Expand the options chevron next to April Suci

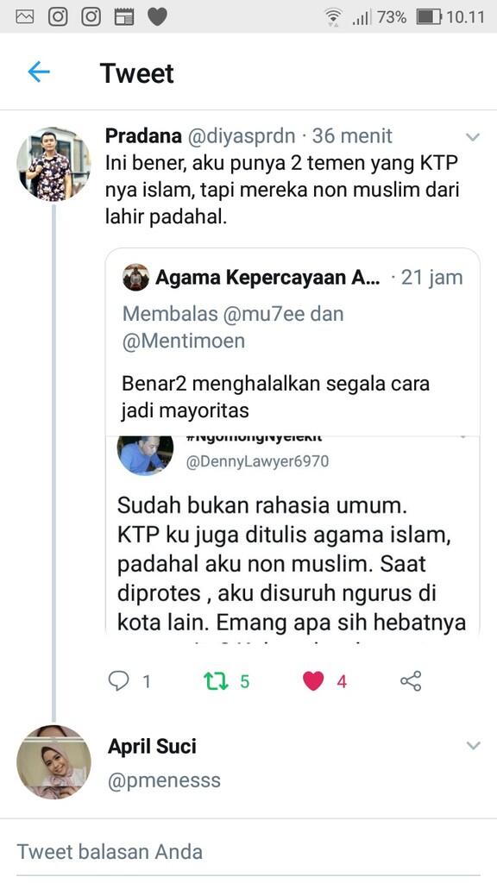pyautogui.click(x=473, y=745)
